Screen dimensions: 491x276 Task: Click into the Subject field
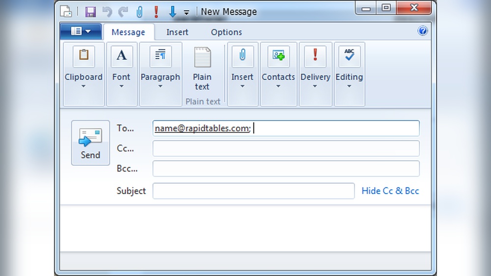pos(253,191)
